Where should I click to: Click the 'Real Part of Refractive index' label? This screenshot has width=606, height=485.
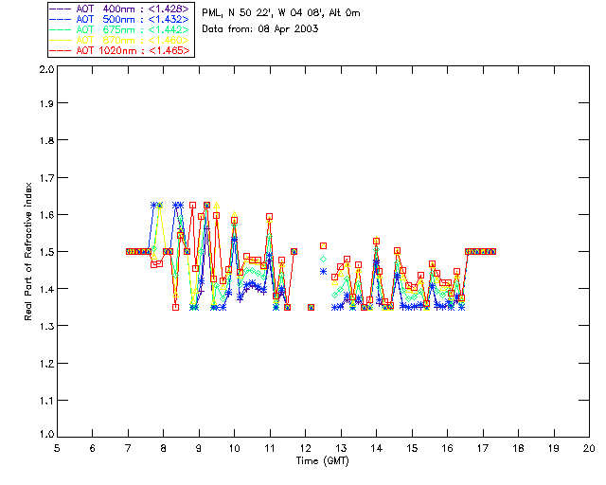28,251
